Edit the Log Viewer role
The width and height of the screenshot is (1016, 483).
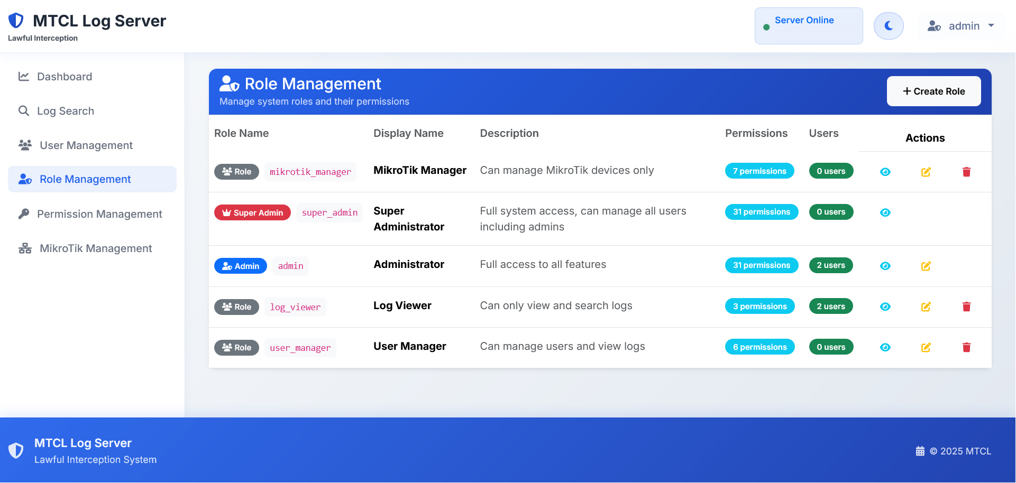pos(926,306)
